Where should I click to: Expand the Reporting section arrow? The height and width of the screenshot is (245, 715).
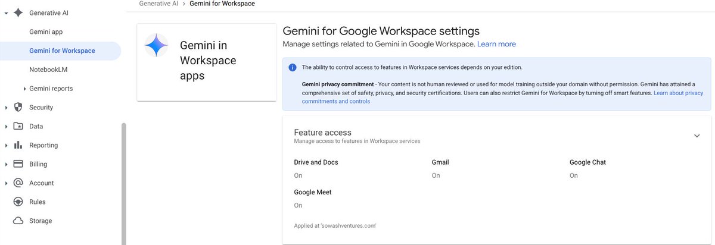click(x=6, y=145)
